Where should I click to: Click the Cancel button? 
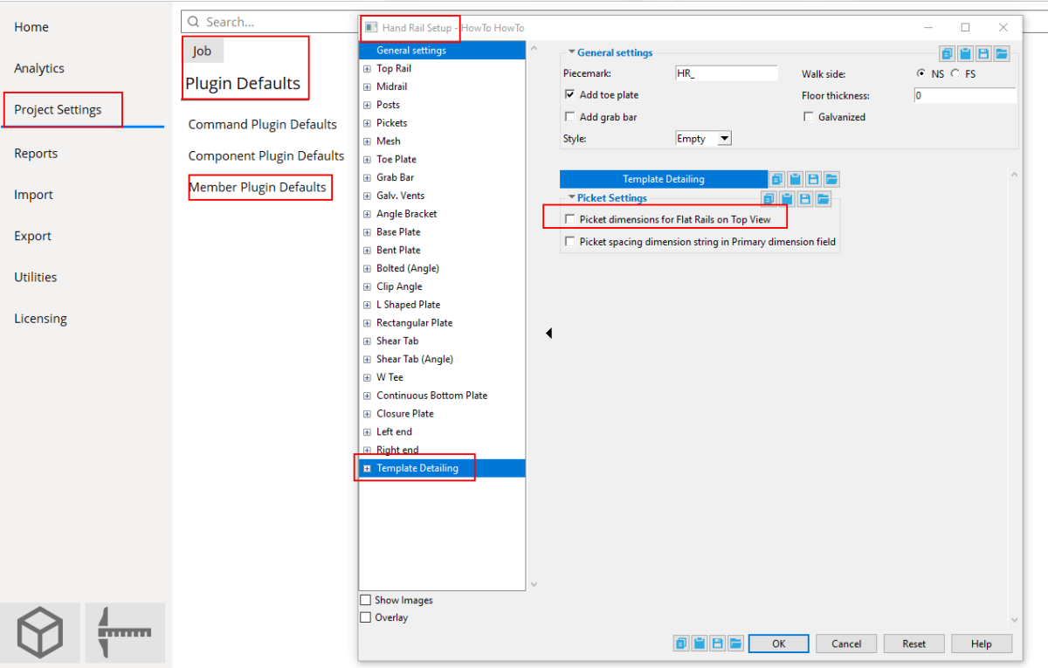pos(846,644)
